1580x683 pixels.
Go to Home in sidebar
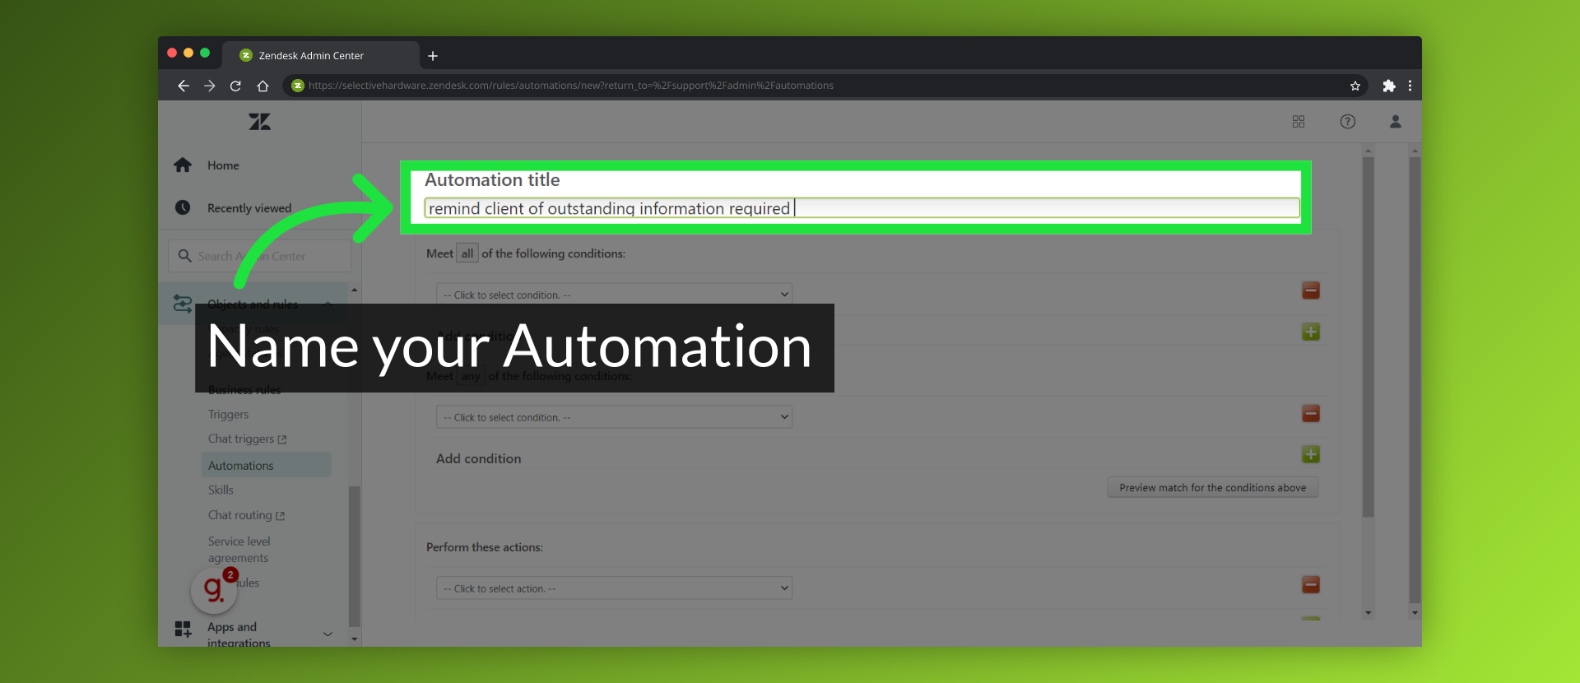(x=223, y=165)
